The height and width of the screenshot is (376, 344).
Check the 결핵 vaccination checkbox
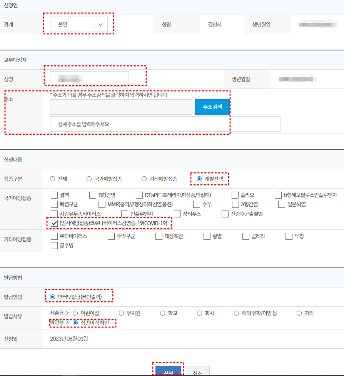click(x=54, y=195)
